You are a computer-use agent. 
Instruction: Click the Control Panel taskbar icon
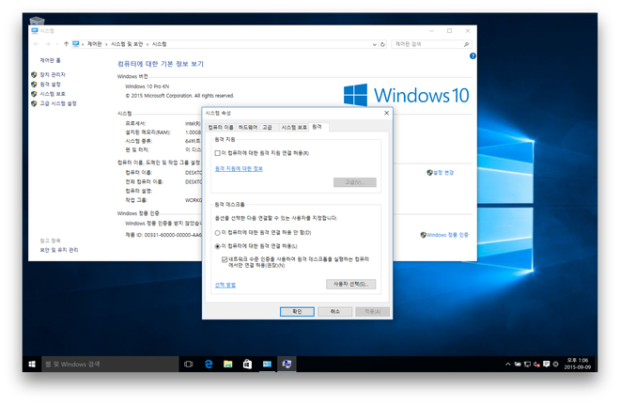(267, 365)
